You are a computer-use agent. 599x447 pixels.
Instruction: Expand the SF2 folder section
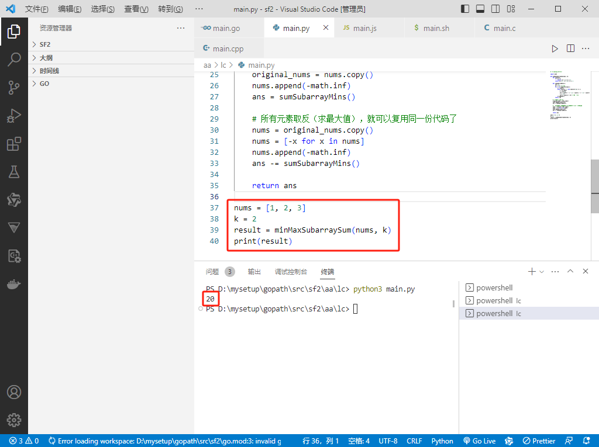click(x=112, y=44)
